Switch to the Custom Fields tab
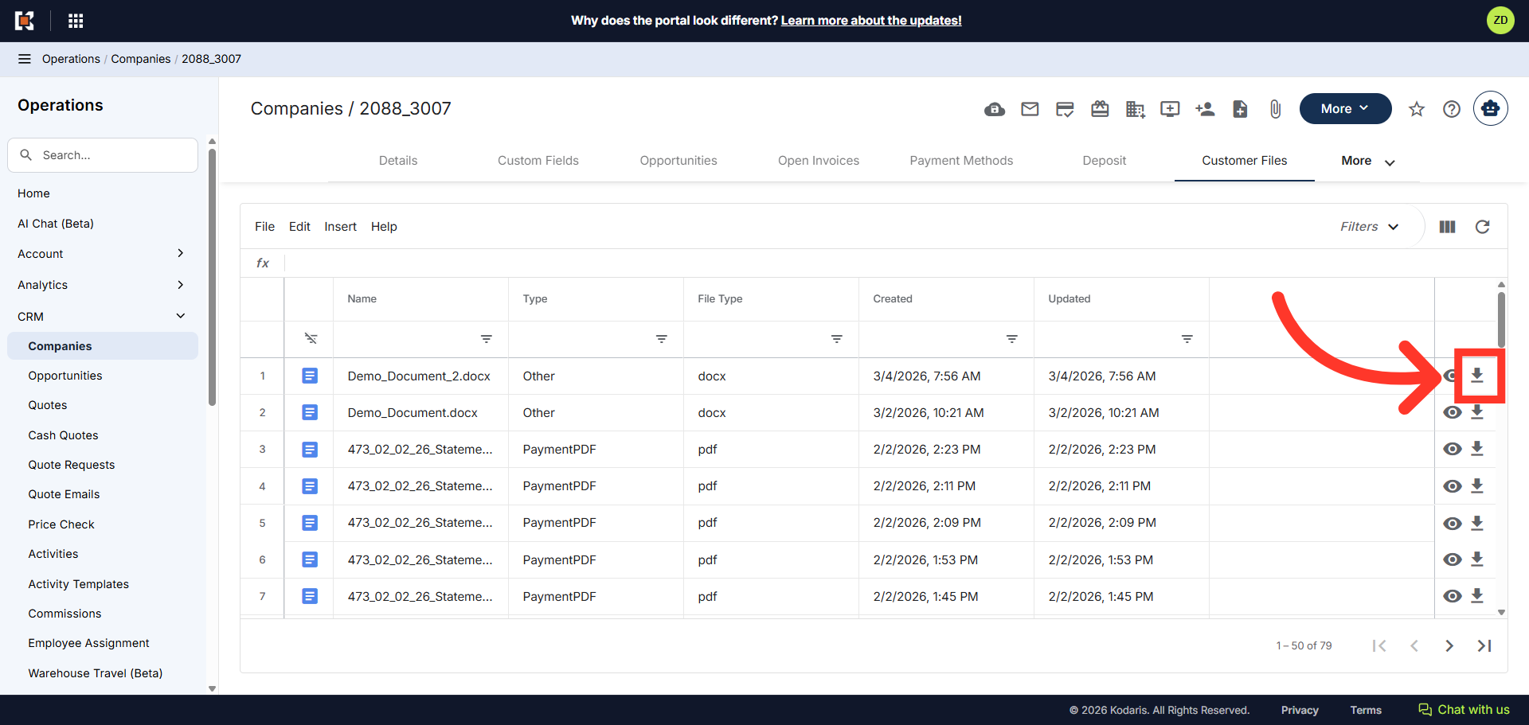 pos(538,161)
